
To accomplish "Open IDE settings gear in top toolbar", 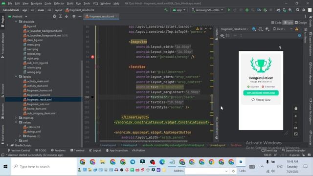I will point(304,10).
